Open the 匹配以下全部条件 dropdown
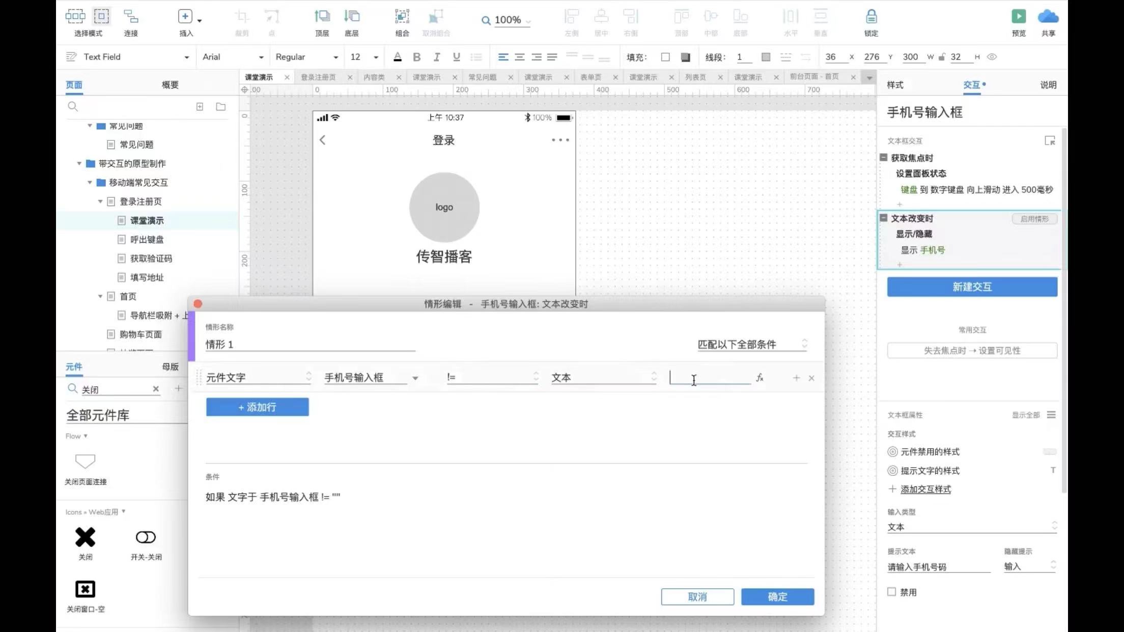This screenshot has width=1124, height=632. (x=752, y=344)
